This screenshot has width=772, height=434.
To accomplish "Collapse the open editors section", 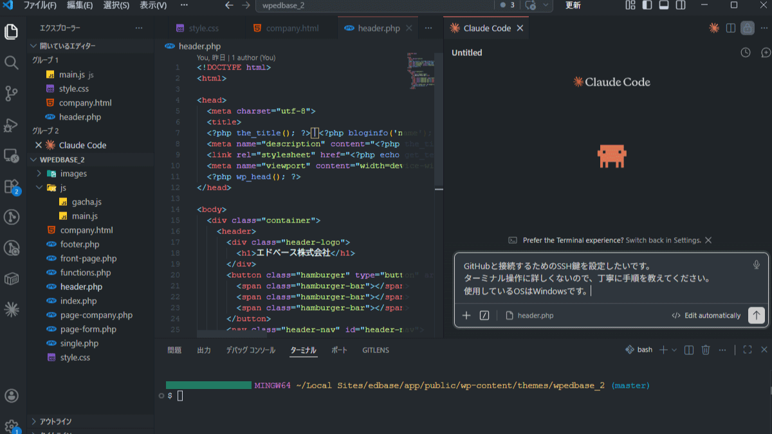I will tap(91, 46).
